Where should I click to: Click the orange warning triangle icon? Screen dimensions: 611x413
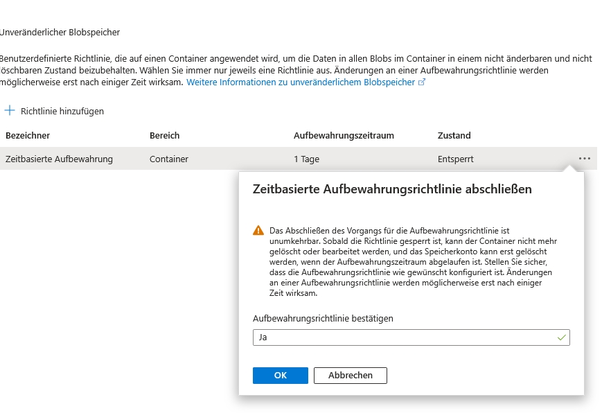tap(258, 230)
